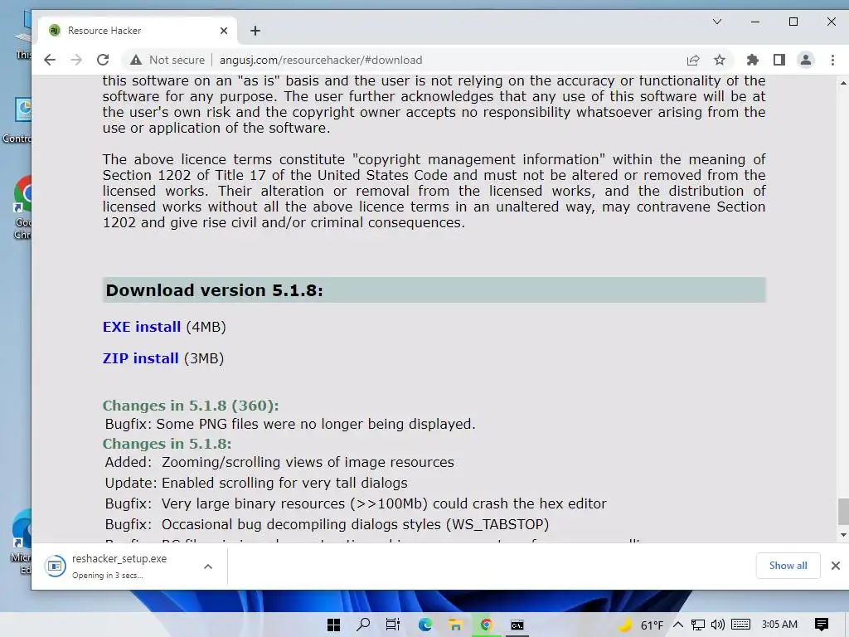Click the Changes in 5.1.8 (360) heading
The height and width of the screenshot is (637, 849).
pos(191,406)
